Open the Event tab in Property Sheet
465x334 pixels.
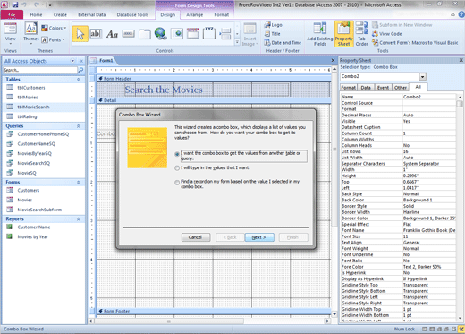click(x=383, y=88)
